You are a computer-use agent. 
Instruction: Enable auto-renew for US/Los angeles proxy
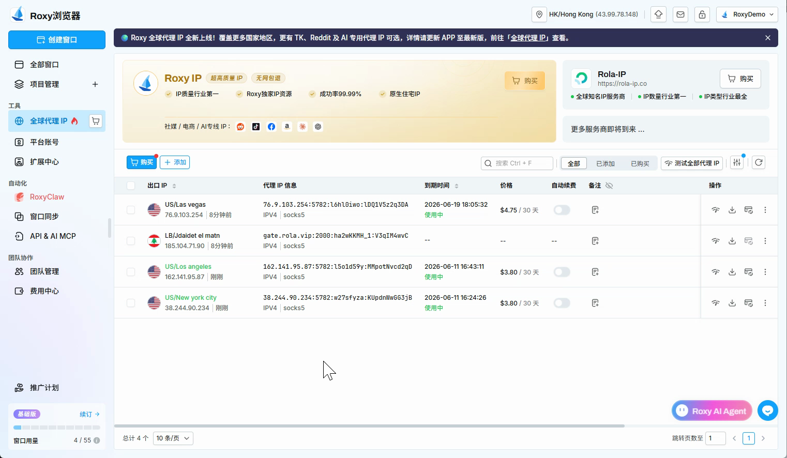(x=562, y=272)
